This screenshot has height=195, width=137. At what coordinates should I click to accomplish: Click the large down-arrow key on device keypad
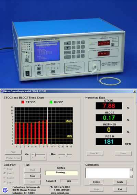pyautogui.click(x=67, y=48)
